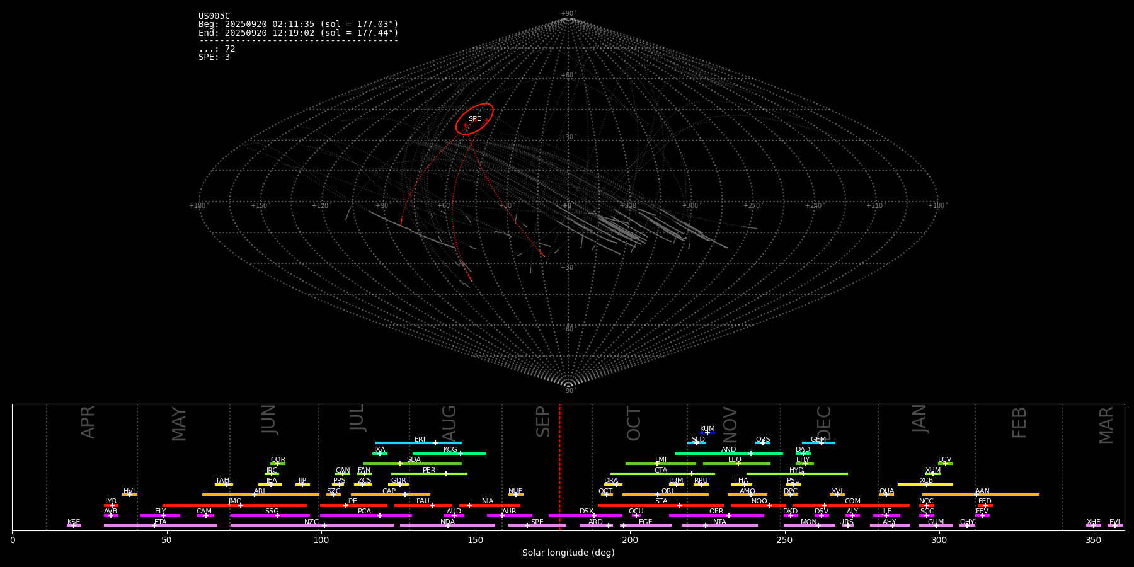Select the HYD shower label
Viewport: 1134px width, 567px height.
[797, 471]
